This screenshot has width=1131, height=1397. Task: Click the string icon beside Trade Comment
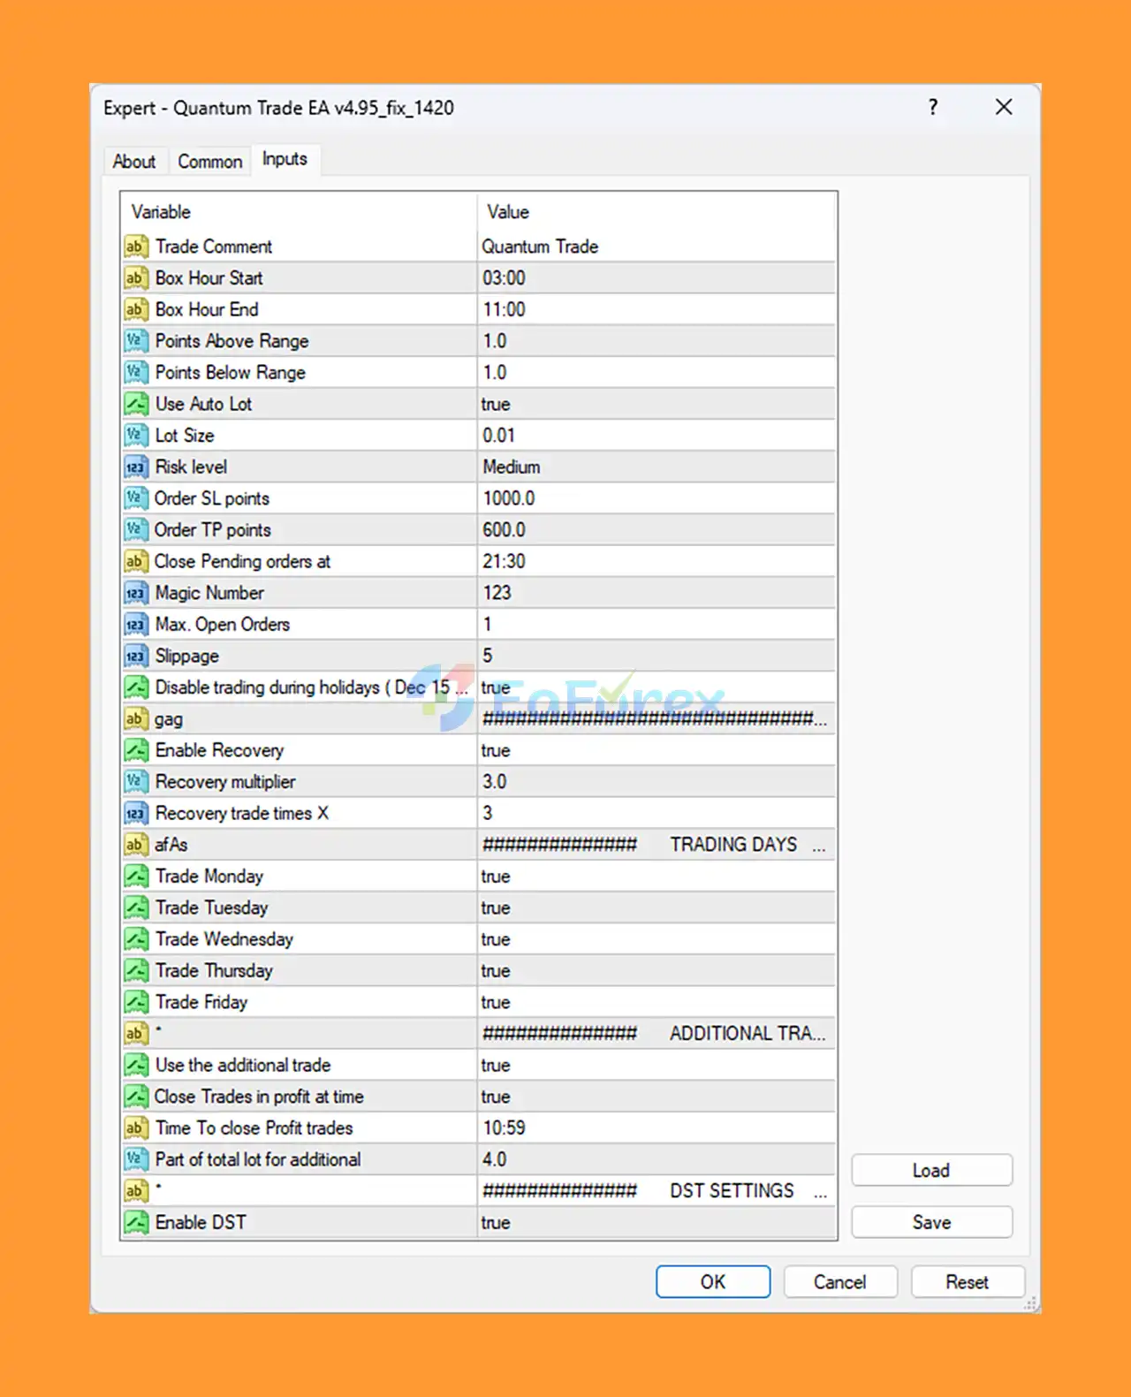(x=135, y=247)
